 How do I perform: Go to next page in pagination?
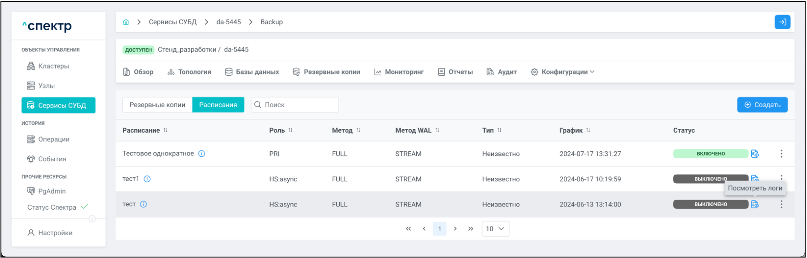[455, 229]
